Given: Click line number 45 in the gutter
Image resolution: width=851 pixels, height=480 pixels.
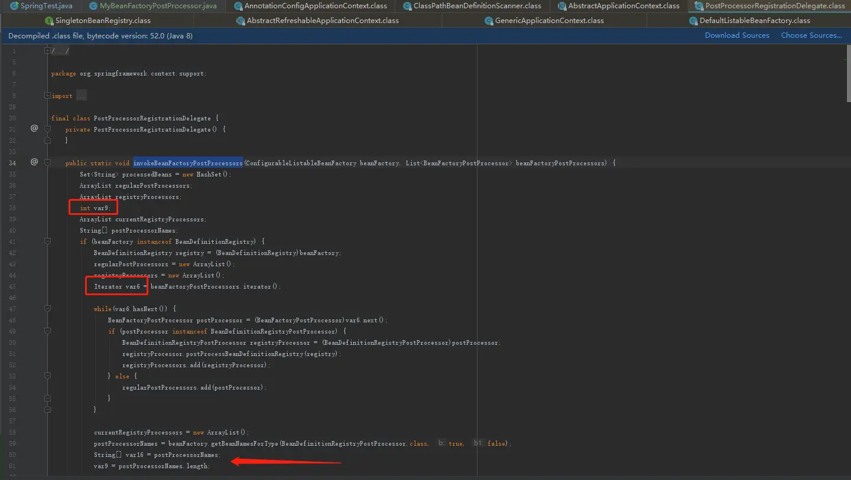Looking at the screenshot, I should click(x=12, y=286).
